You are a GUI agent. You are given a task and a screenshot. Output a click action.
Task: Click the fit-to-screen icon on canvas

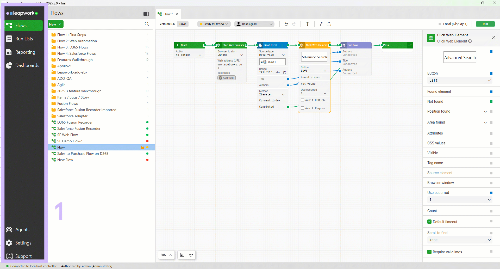(x=182, y=255)
